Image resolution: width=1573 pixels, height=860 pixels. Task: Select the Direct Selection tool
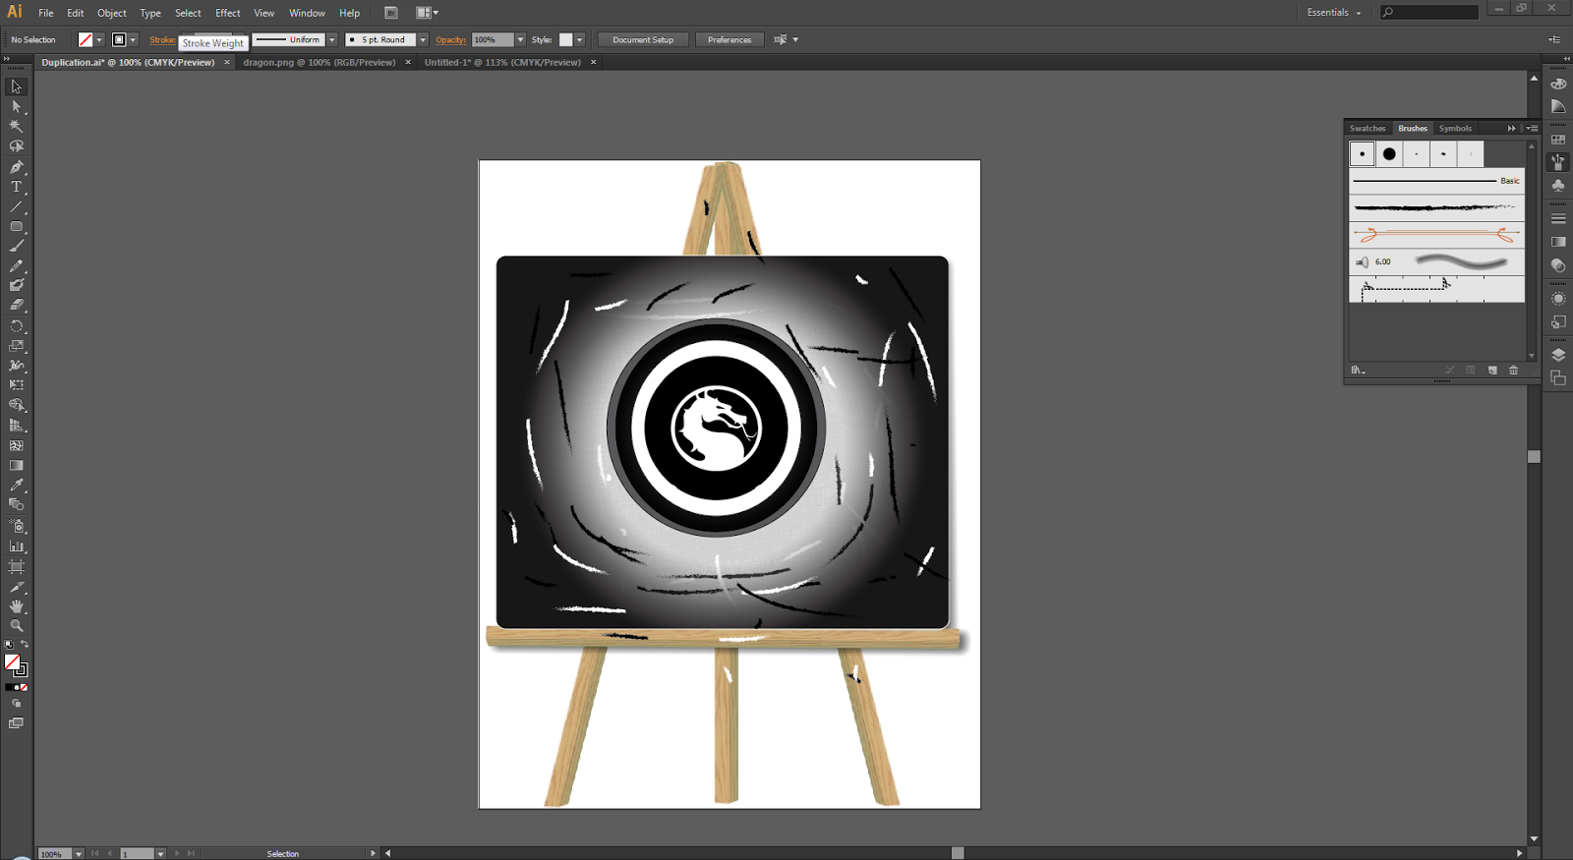pyautogui.click(x=16, y=106)
